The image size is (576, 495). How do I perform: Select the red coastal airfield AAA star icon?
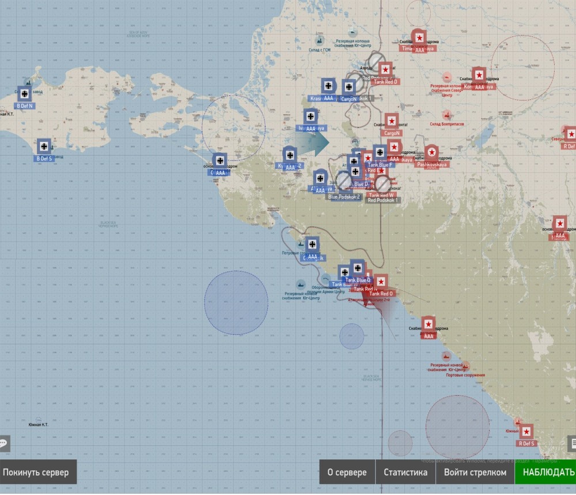pyautogui.click(x=429, y=324)
